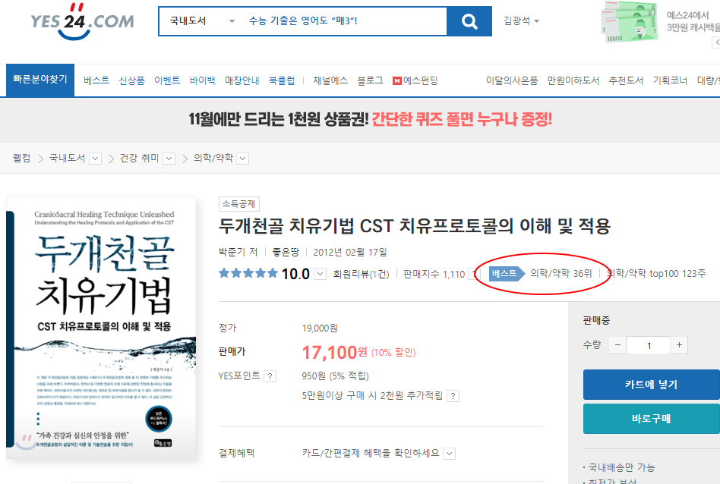This screenshot has width=720, height=484.
Task: Click the search input field
Action: [x=344, y=21]
